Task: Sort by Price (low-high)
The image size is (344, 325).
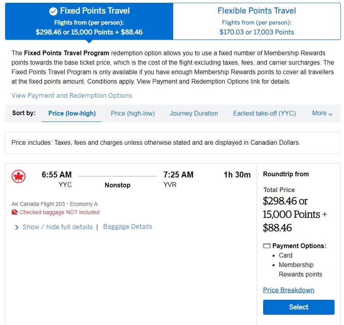Action: point(72,113)
